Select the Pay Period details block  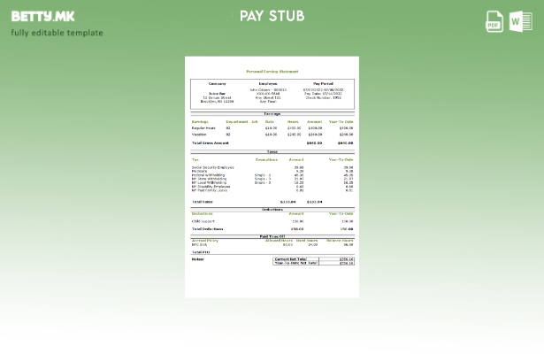(x=323, y=93)
